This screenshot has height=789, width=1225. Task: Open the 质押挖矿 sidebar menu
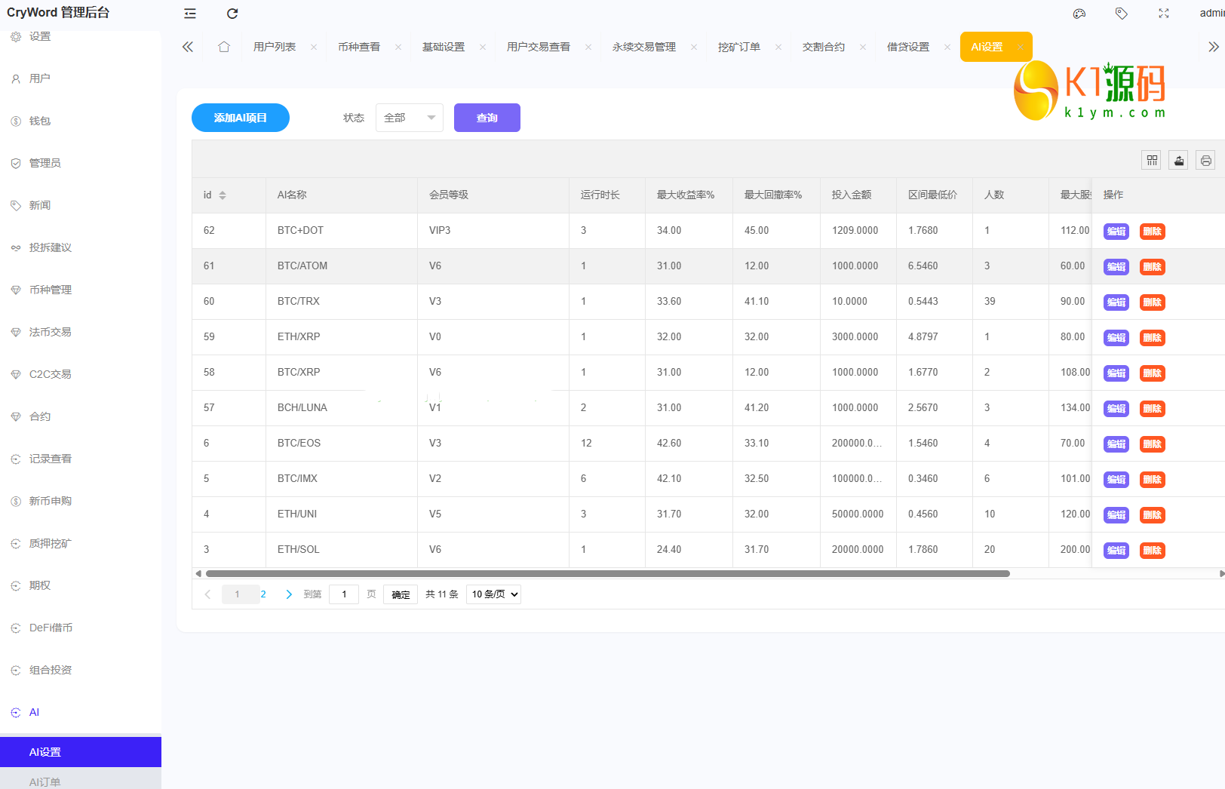point(81,543)
